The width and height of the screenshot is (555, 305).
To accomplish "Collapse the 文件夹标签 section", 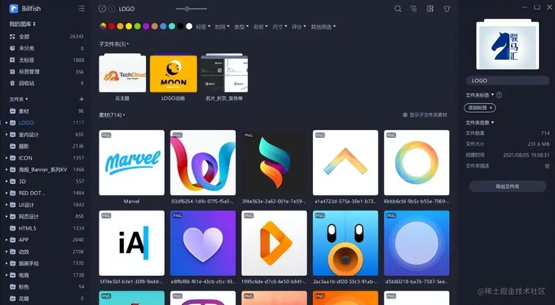I will click(480, 95).
